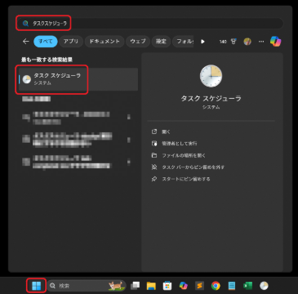Open the rewards points trophy icon
Screen dimensions: 298x294
pos(234,42)
